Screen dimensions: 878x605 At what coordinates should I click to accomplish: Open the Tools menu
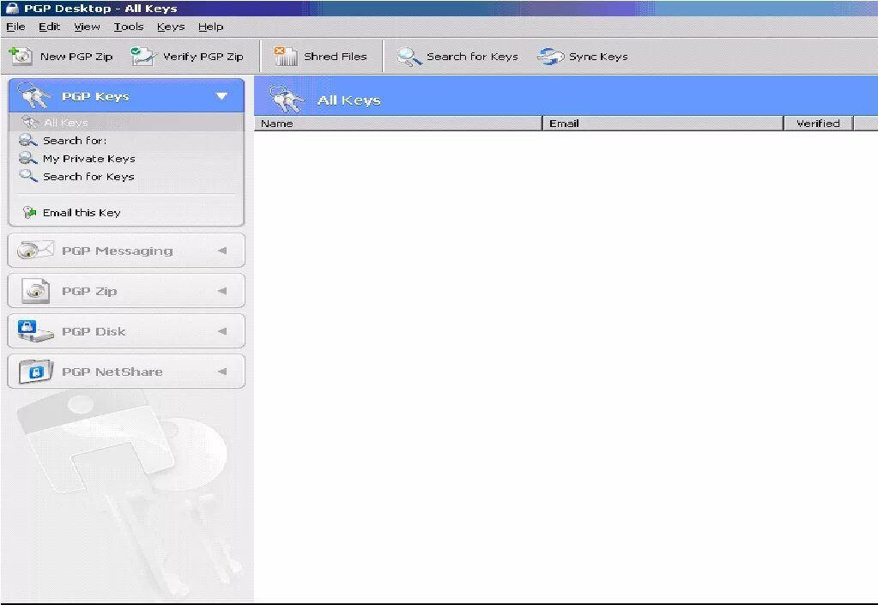coord(129,27)
